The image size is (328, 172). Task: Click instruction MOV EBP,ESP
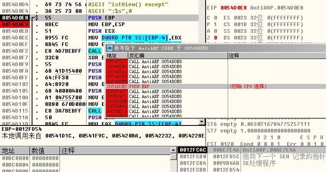click(x=107, y=25)
